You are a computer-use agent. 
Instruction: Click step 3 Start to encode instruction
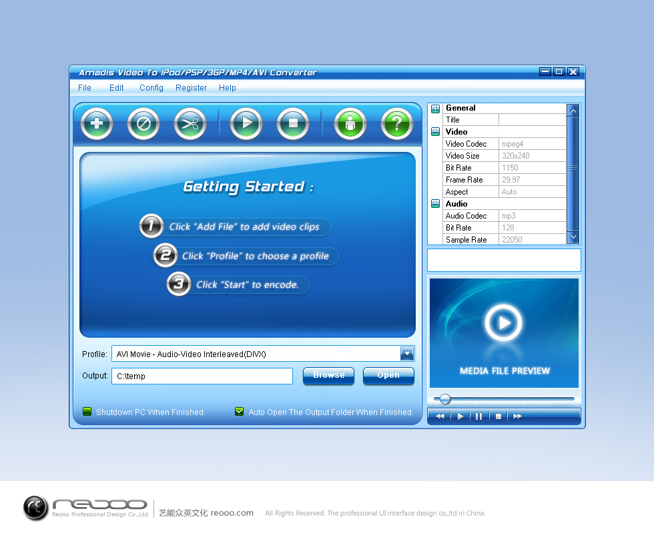[x=238, y=284]
